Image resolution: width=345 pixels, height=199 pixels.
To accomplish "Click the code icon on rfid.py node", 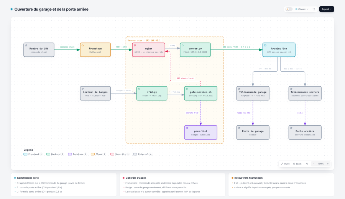I will (x=139, y=89).
